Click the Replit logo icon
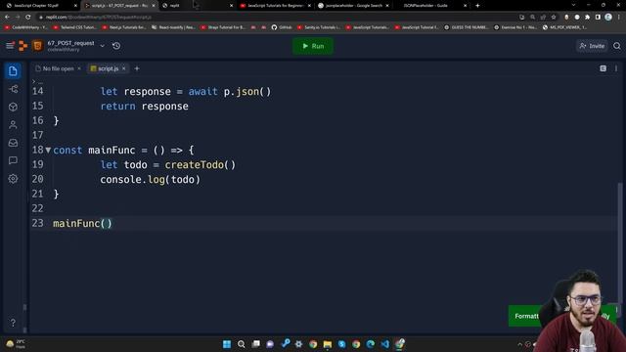626x352 pixels. pyautogui.click(x=23, y=46)
